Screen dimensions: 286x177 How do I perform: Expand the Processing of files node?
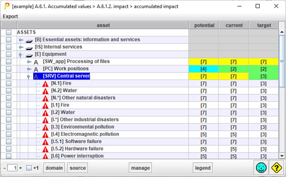tap(29, 62)
